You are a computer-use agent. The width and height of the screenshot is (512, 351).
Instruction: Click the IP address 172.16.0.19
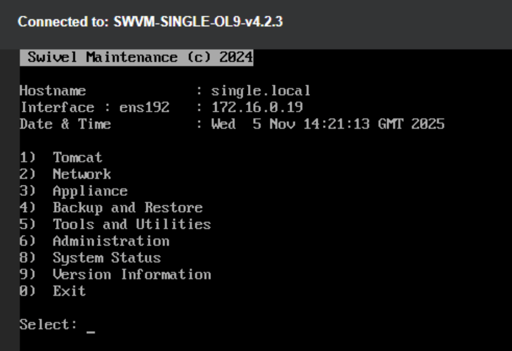pos(256,107)
